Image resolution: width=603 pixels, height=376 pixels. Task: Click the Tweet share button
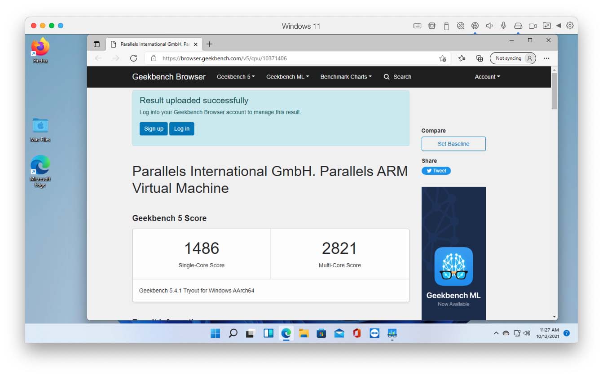click(x=436, y=171)
